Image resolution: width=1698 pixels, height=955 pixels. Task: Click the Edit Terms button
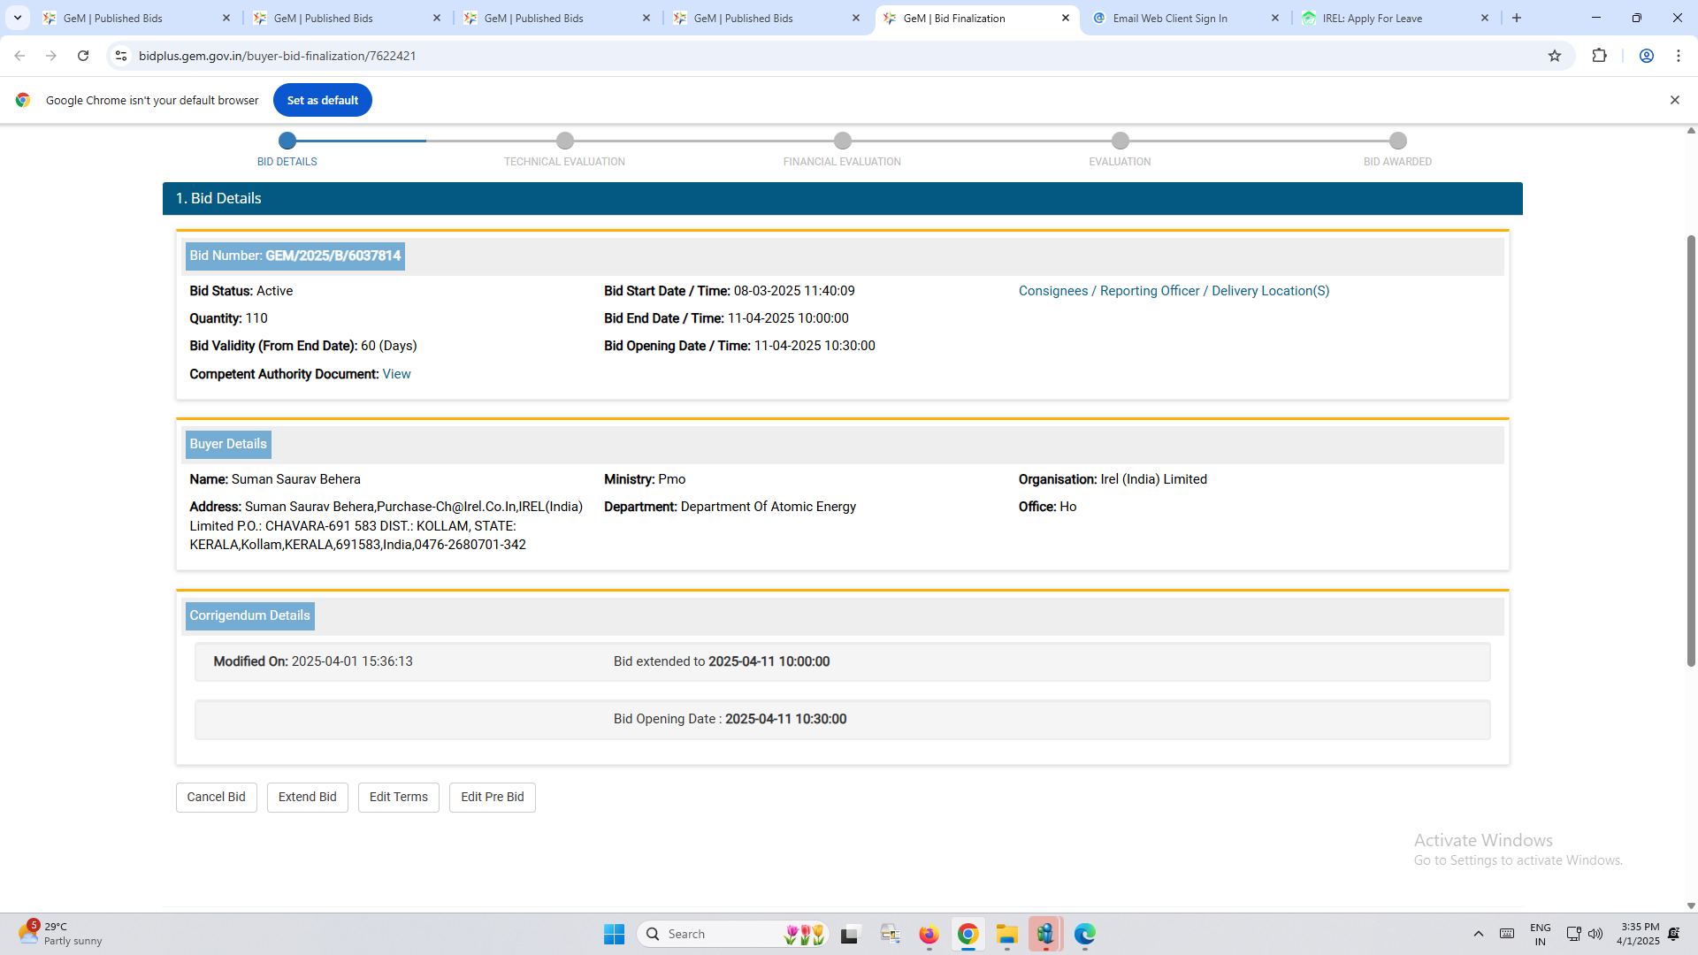click(399, 798)
